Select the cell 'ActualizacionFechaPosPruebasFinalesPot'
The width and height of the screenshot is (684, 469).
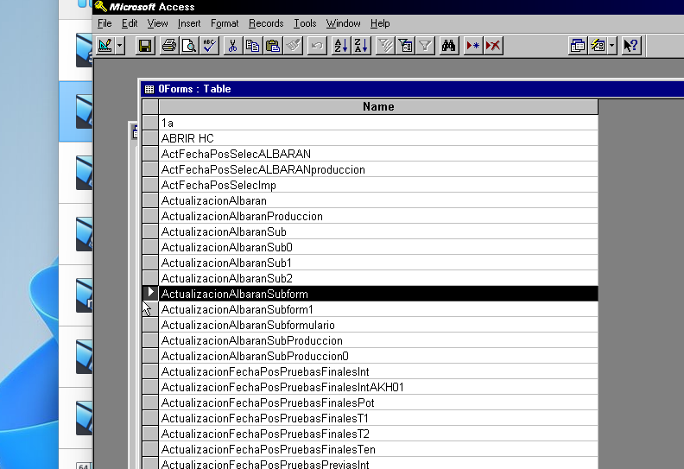coord(378,402)
